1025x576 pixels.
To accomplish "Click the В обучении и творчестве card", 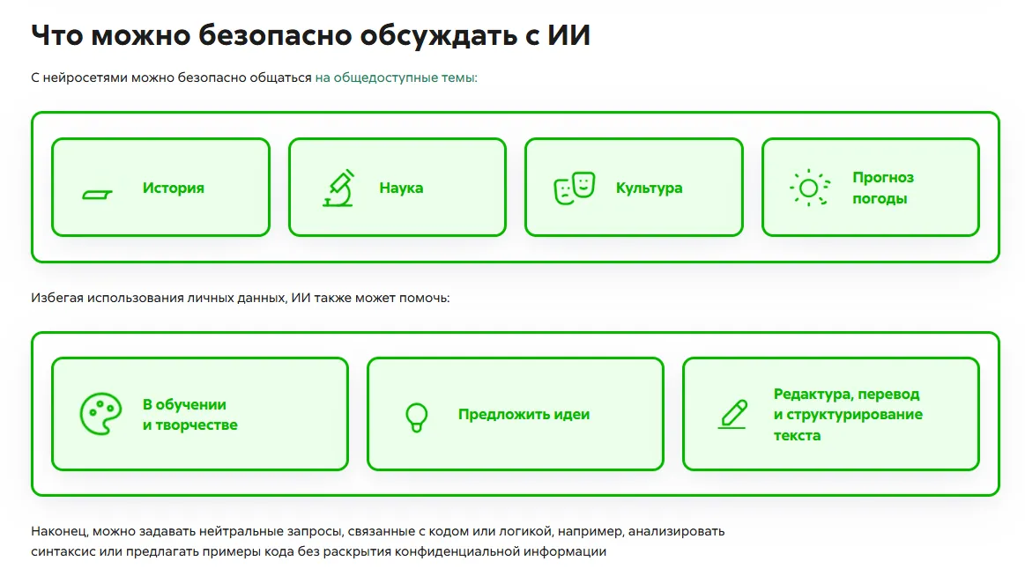I will click(199, 413).
